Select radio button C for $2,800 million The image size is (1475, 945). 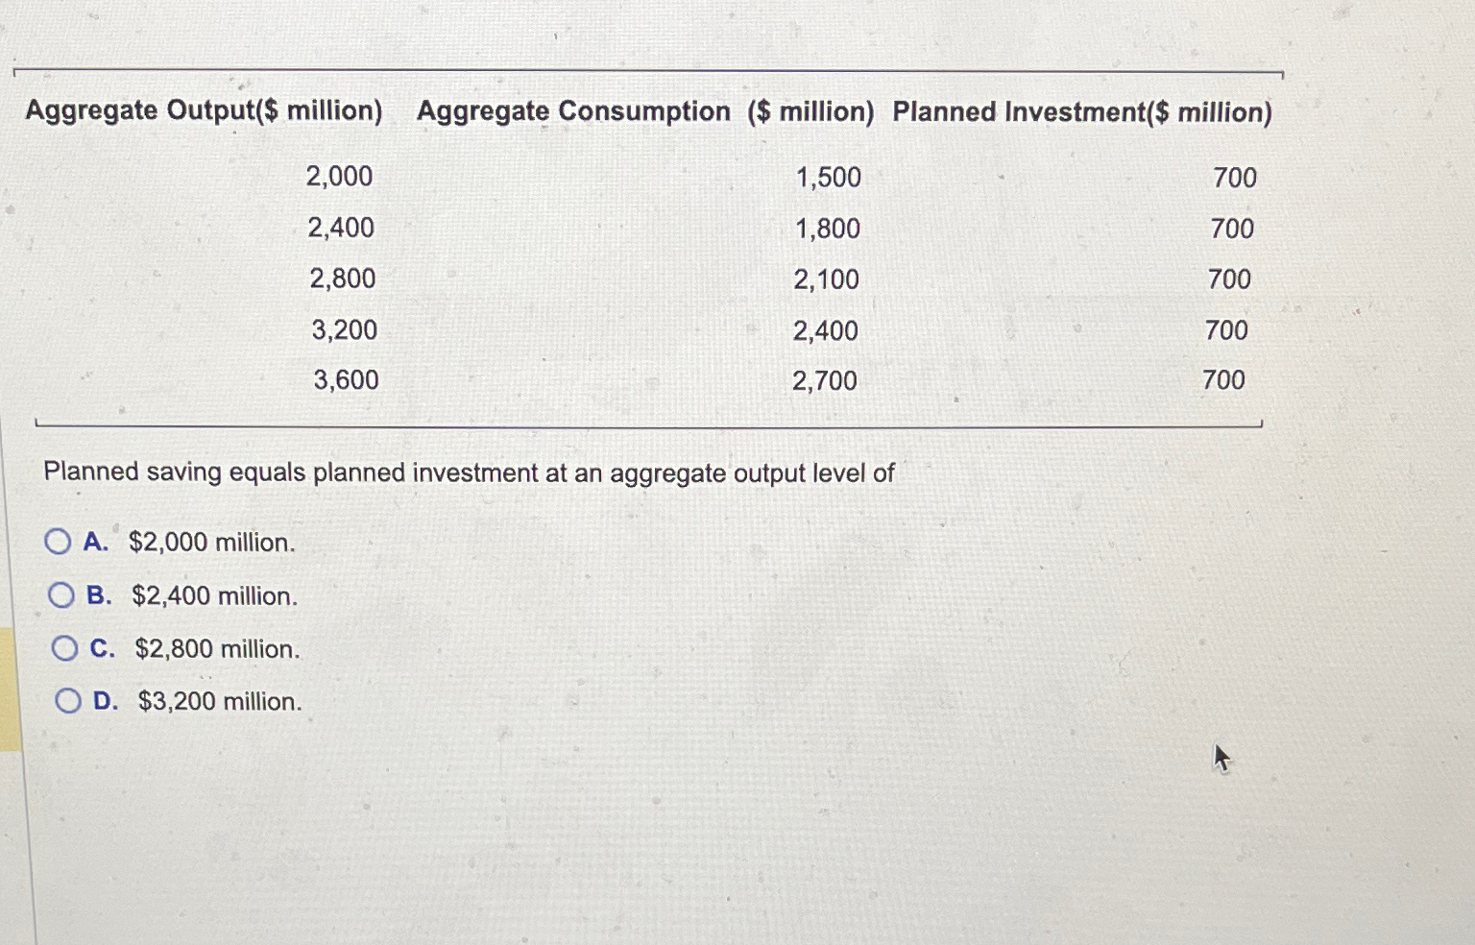click(65, 647)
